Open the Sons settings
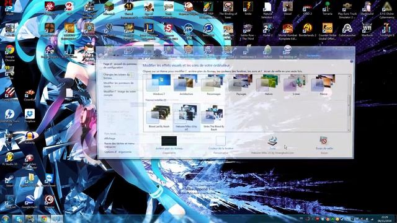The width and height of the screenshot is (397, 223). click(272, 145)
